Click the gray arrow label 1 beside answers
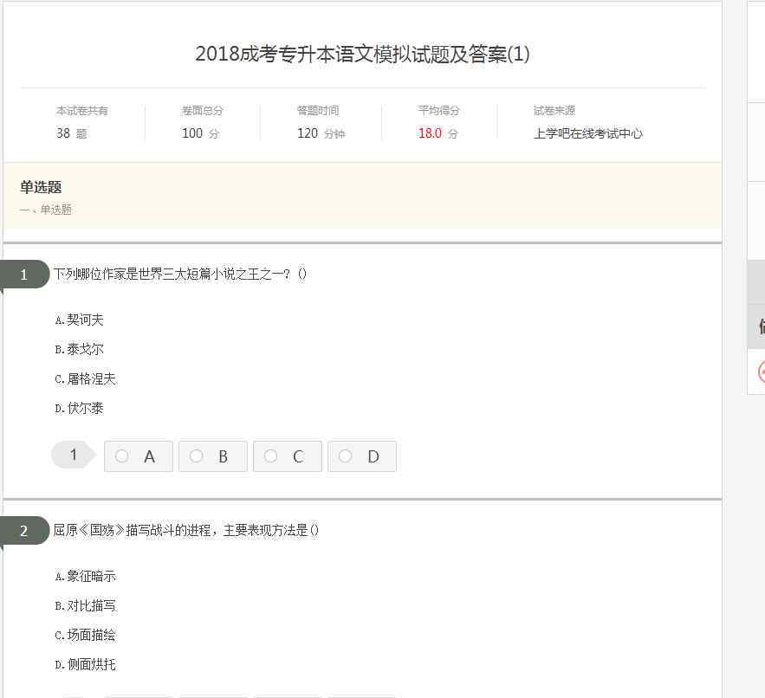Screen dimensions: 765x698 click(74, 455)
